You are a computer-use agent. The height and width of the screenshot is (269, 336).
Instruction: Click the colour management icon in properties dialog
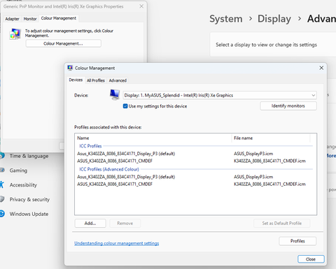click(15, 34)
